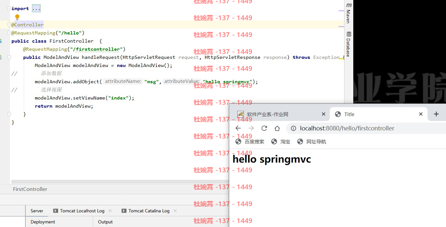Open the 淘宝 bookmark
This screenshot has width=446, height=227.
281,141
